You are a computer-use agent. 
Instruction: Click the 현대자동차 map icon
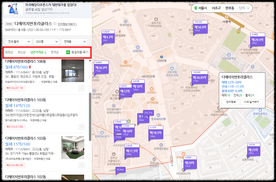(126, 21)
